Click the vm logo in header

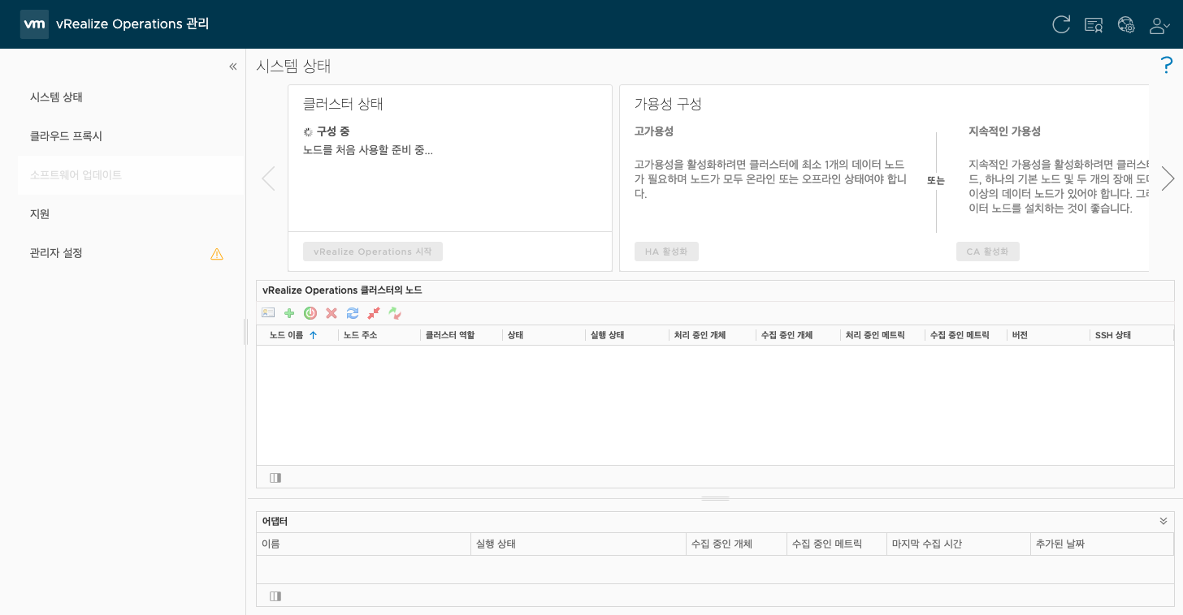(x=34, y=24)
